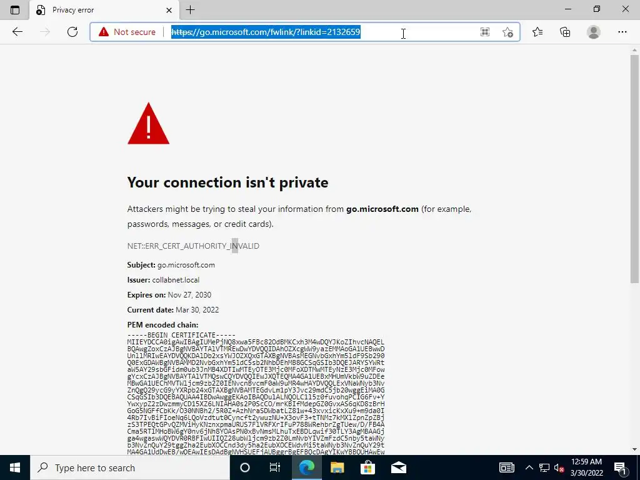Refresh the Privacy error page
The image size is (640, 480).
point(72,32)
